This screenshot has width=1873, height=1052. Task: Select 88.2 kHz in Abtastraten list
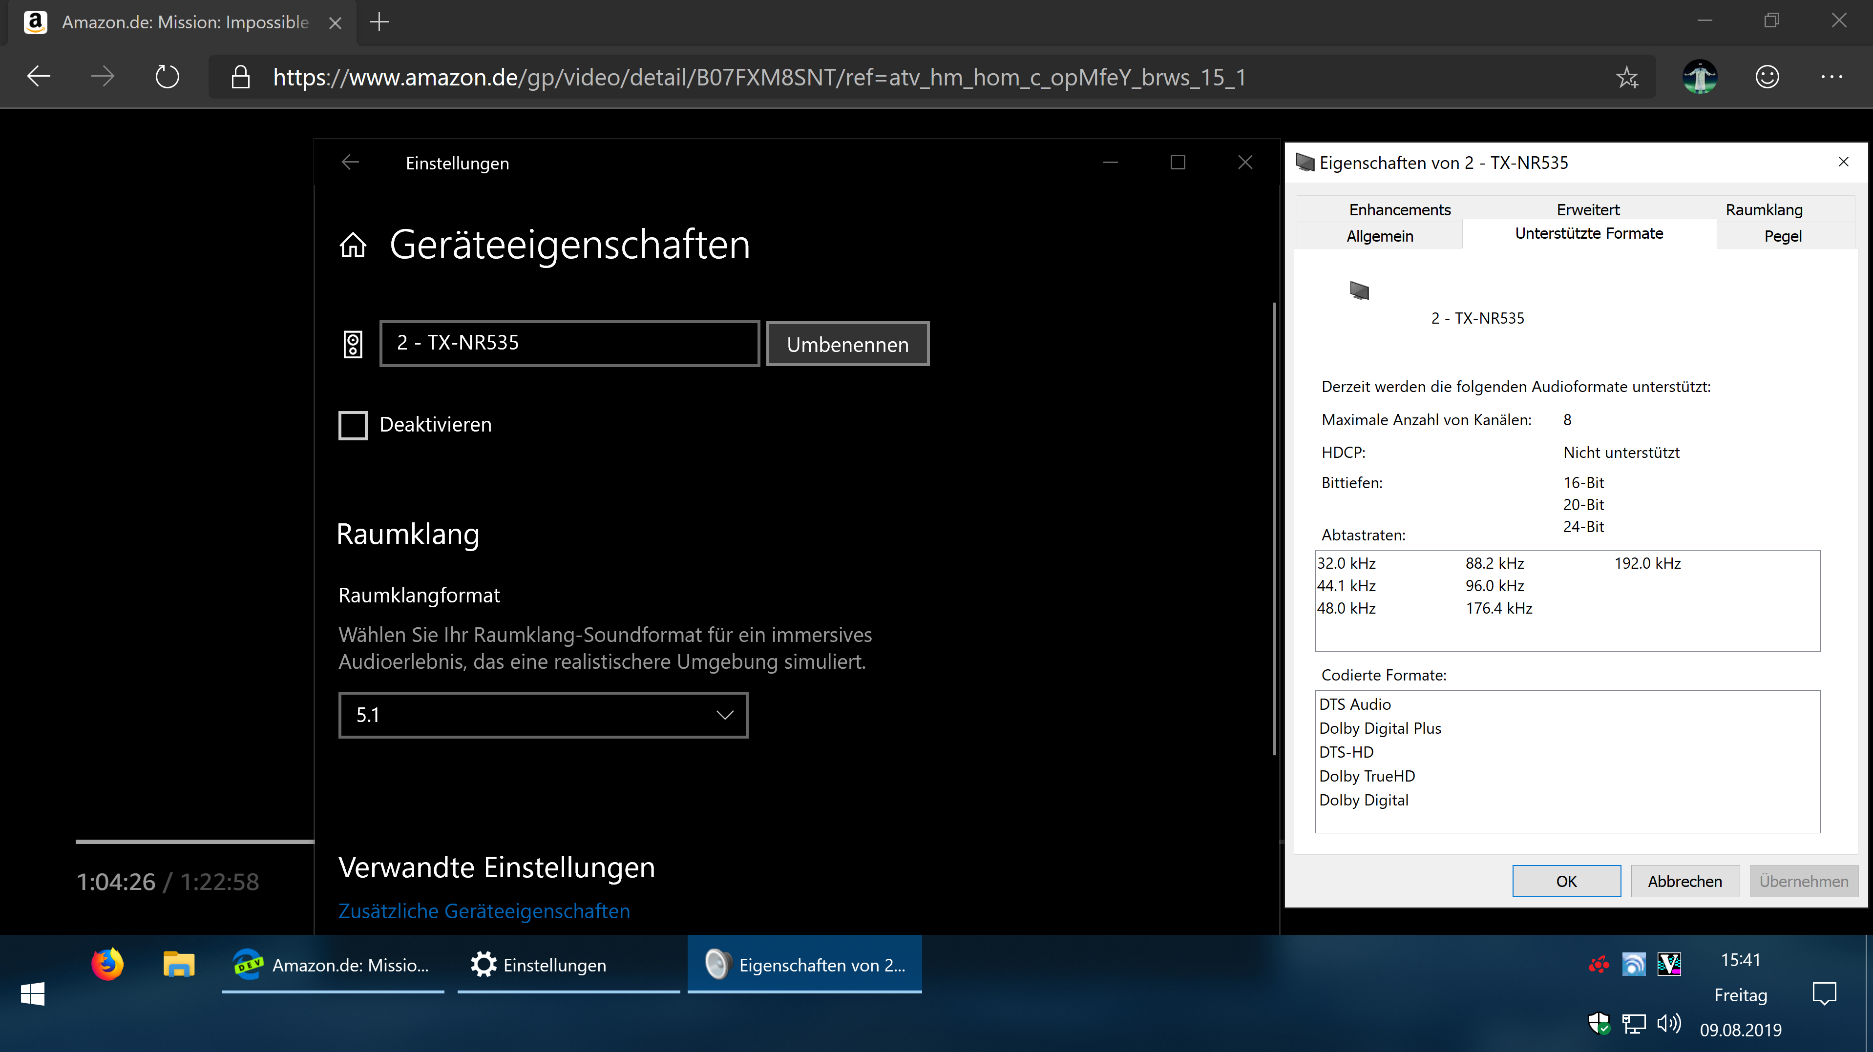(1495, 563)
